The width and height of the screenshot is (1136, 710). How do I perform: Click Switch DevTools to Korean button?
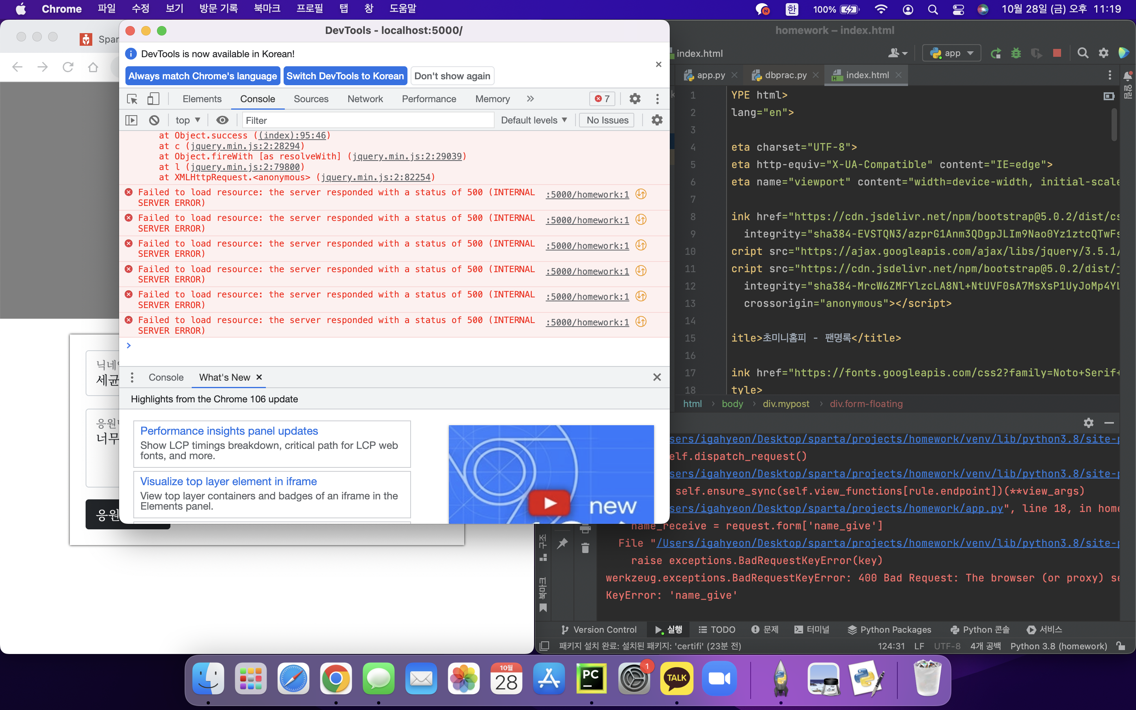point(346,76)
